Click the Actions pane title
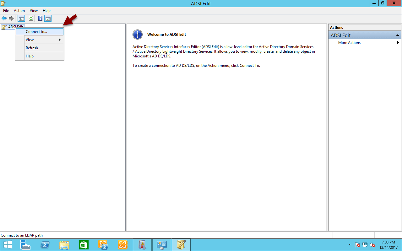Screen dimensions: 402x251 click(336, 28)
